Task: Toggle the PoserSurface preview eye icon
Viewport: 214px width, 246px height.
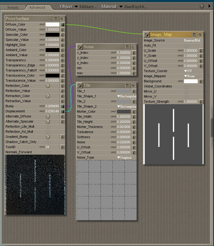Action: pos(62,19)
